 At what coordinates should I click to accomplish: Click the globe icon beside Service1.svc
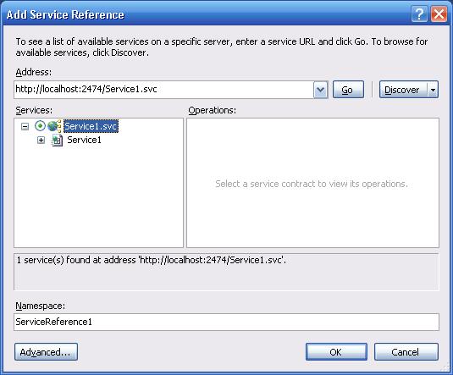point(54,126)
